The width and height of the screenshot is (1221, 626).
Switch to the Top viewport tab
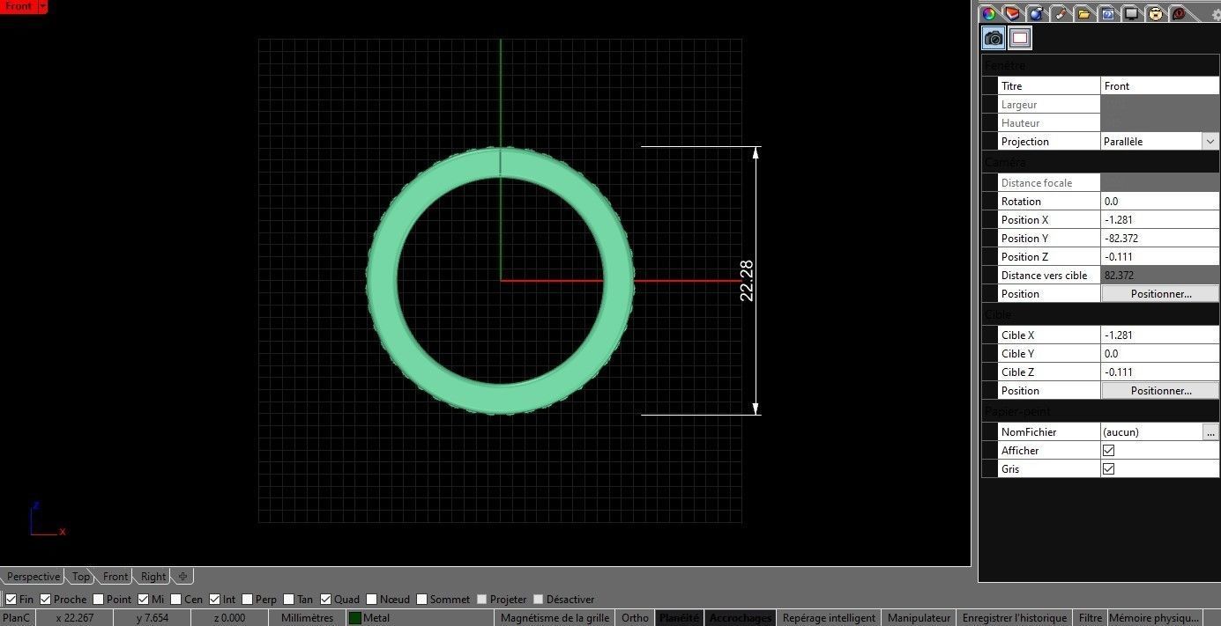[x=80, y=577]
